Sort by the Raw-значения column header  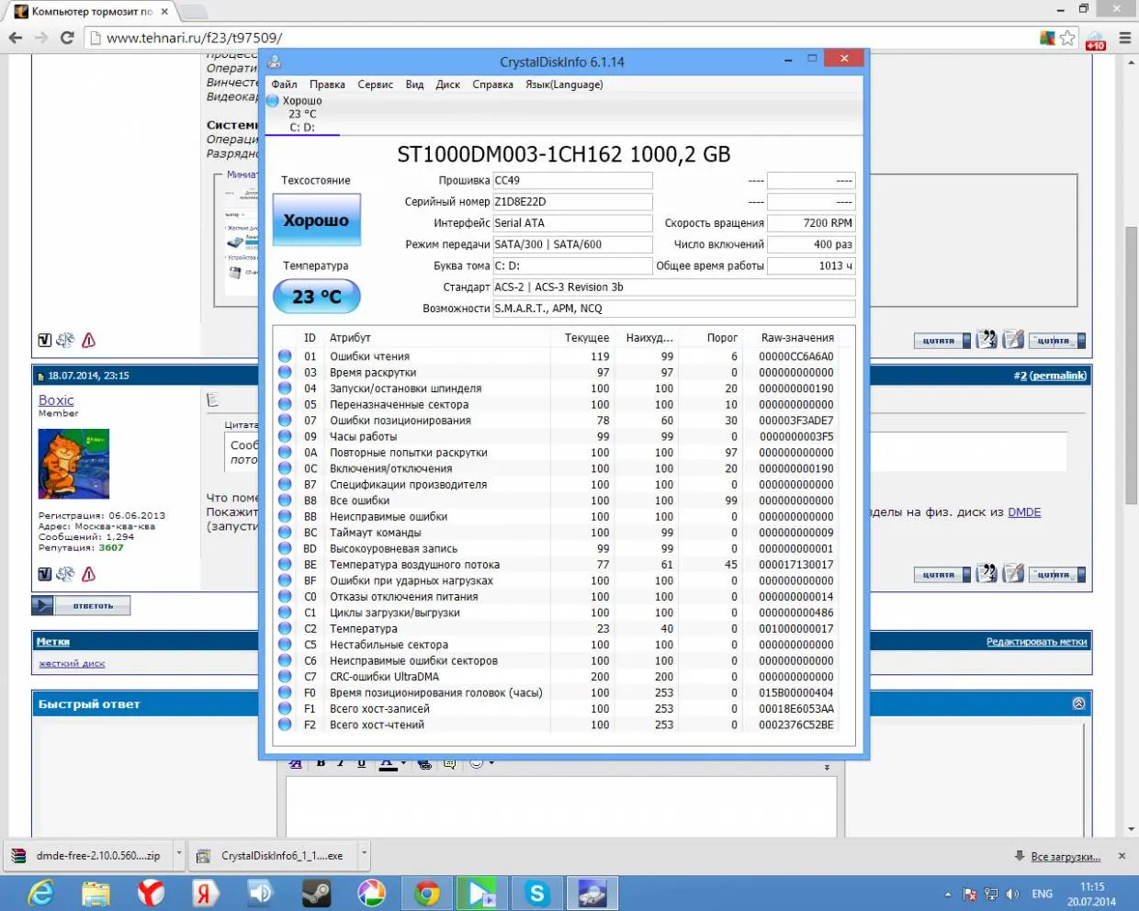797,338
